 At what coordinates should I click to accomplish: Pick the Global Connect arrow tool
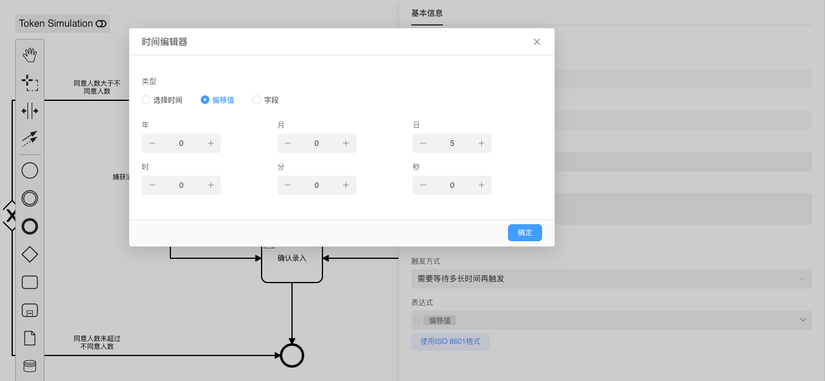click(30, 138)
